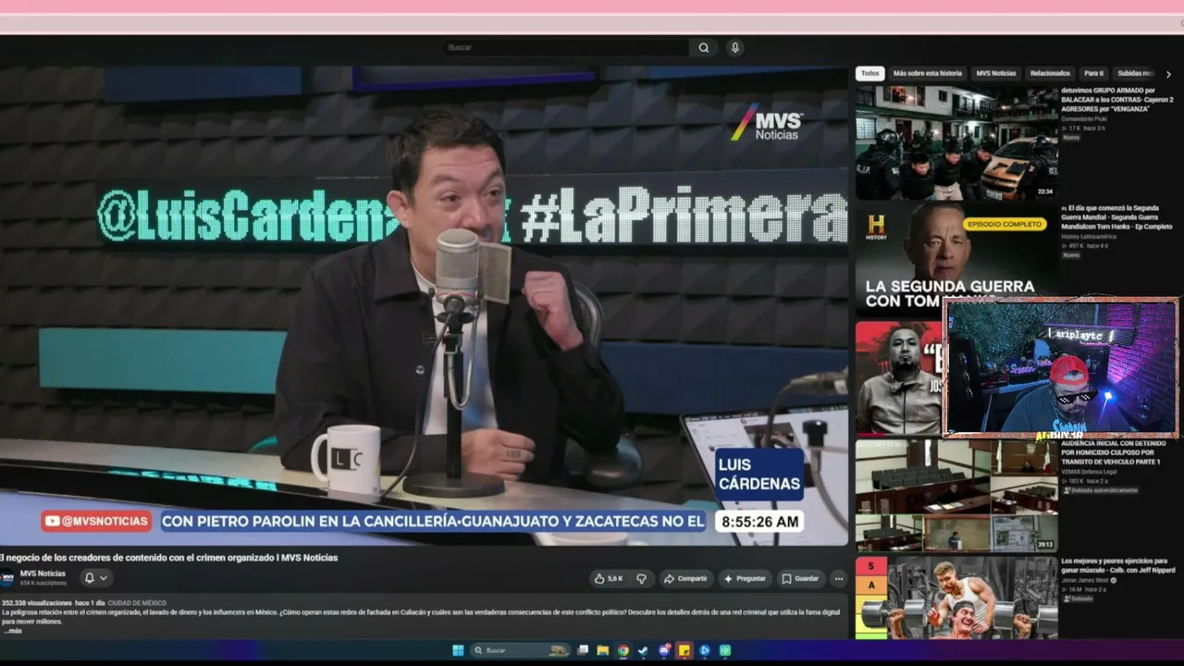This screenshot has height=666, width=1184.
Task: Switch to Google Chrome on the taskbar
Action: (x=623, y=650)
